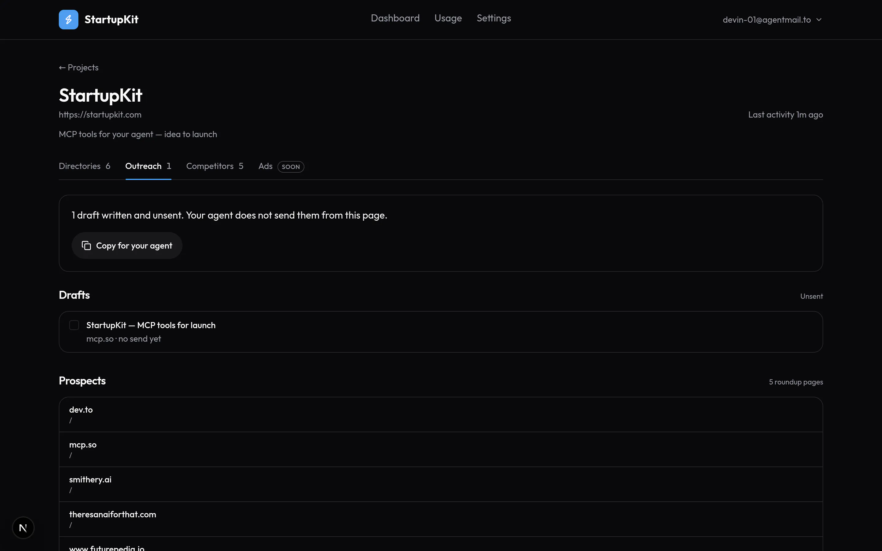The image size is (882, 551).
Task: Click the 'Last activity 1m ago' text
Action: [786, 115]
